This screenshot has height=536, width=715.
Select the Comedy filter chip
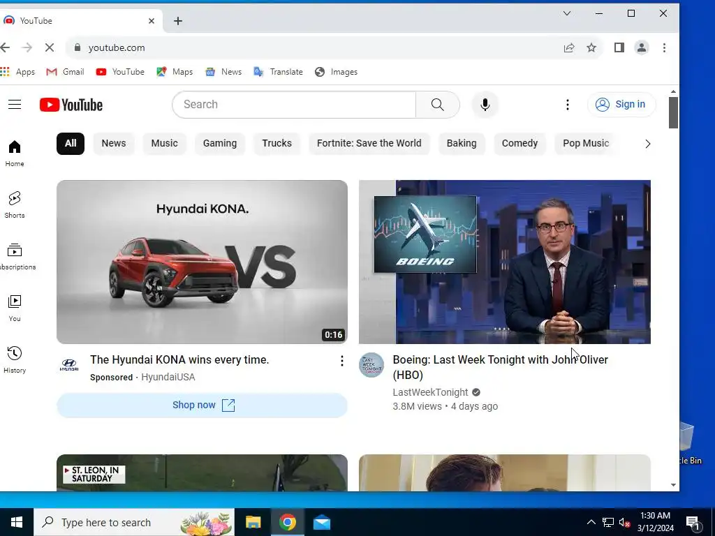point(519,144)
